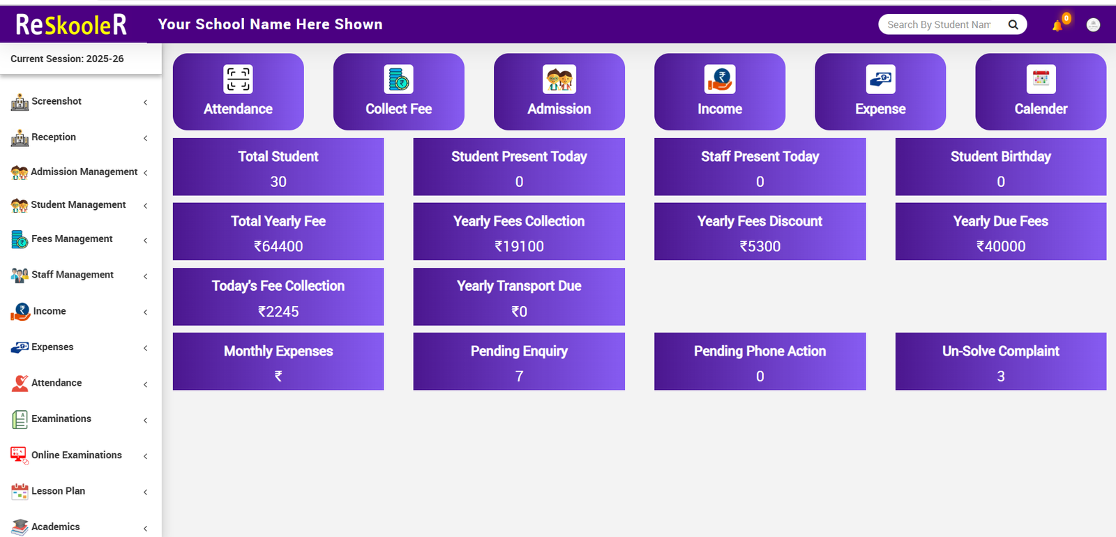The height and width of the screenshot is (537, 1116).
Task: Click the Pending Enquiry card
Action: (518, 361)
